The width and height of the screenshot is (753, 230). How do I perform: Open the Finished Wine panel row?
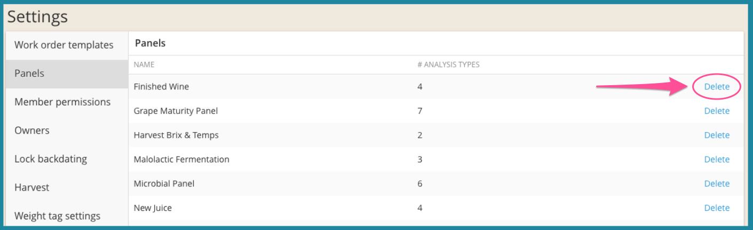coord(436,86)
